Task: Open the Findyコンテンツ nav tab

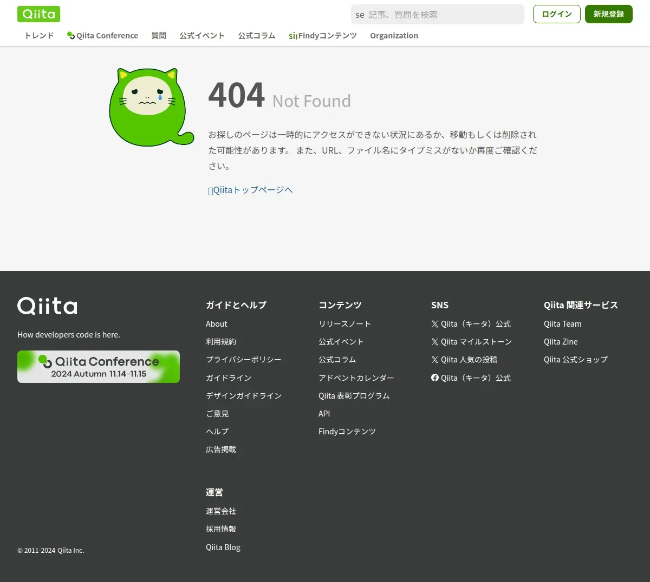Action: tap(323, 36)
